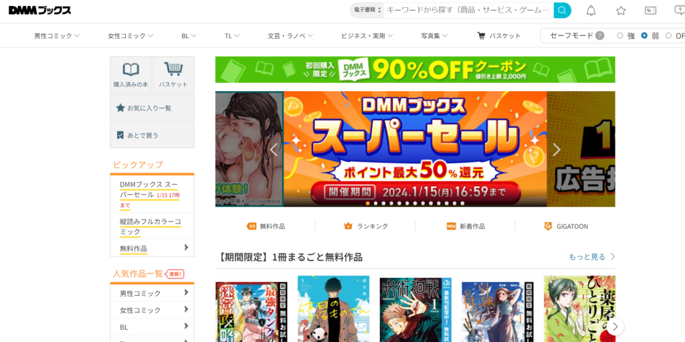Show previous banner with left arrow

274,149
